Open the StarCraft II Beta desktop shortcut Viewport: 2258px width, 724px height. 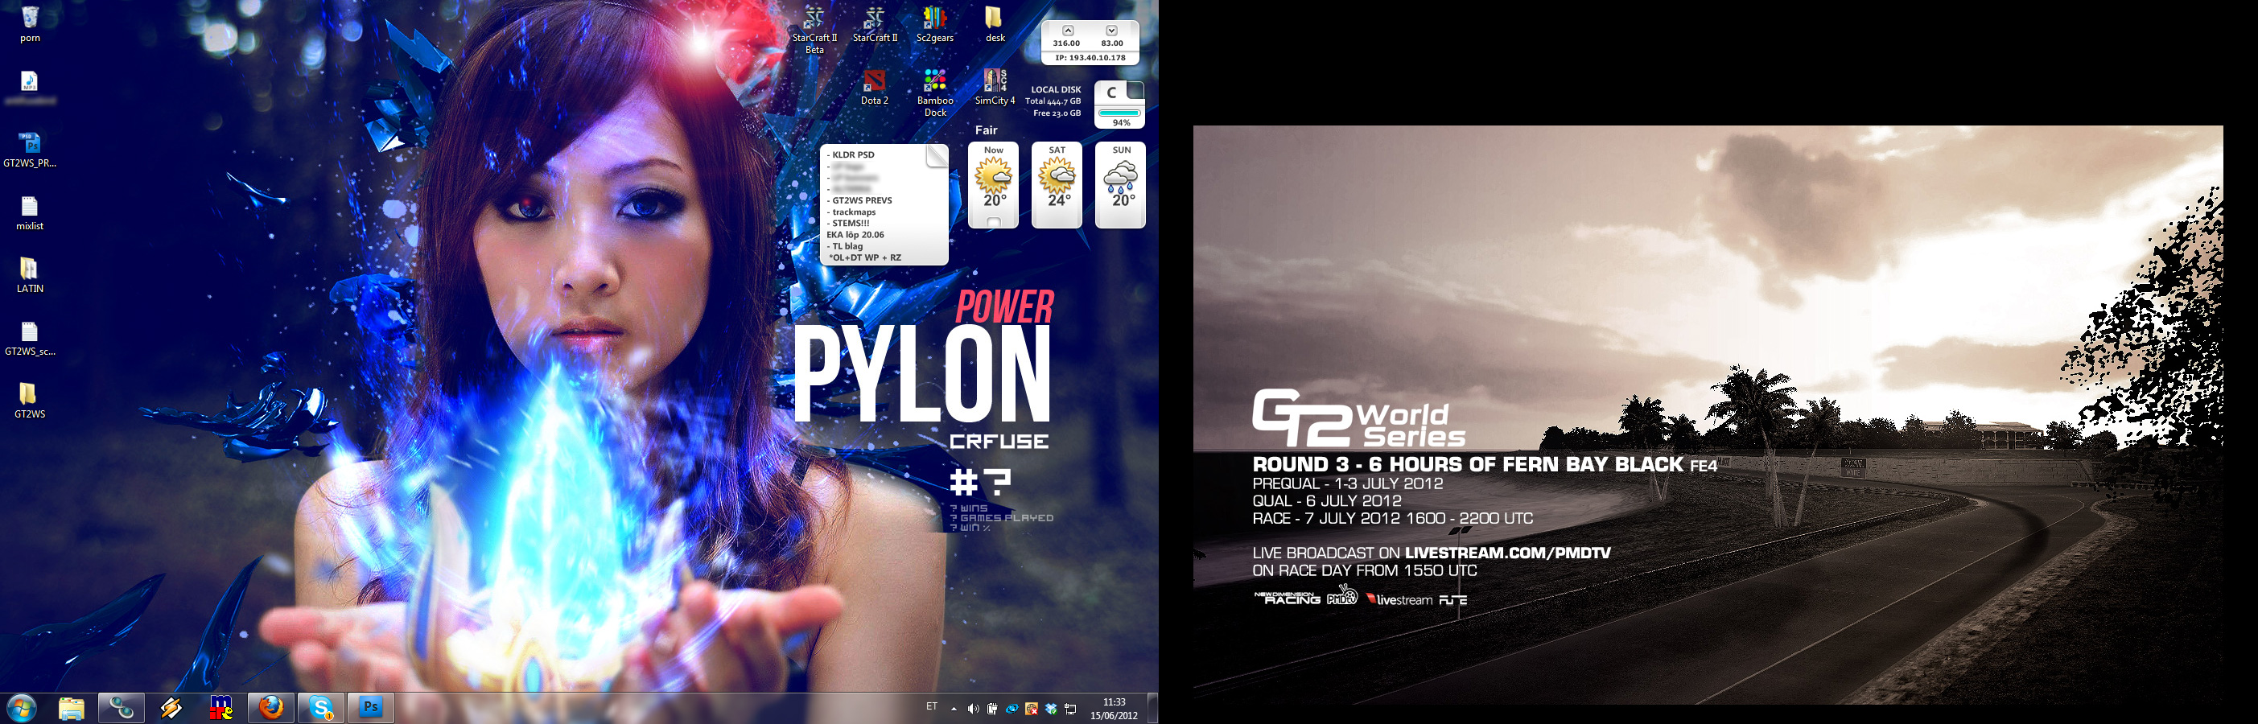point(814,30)
